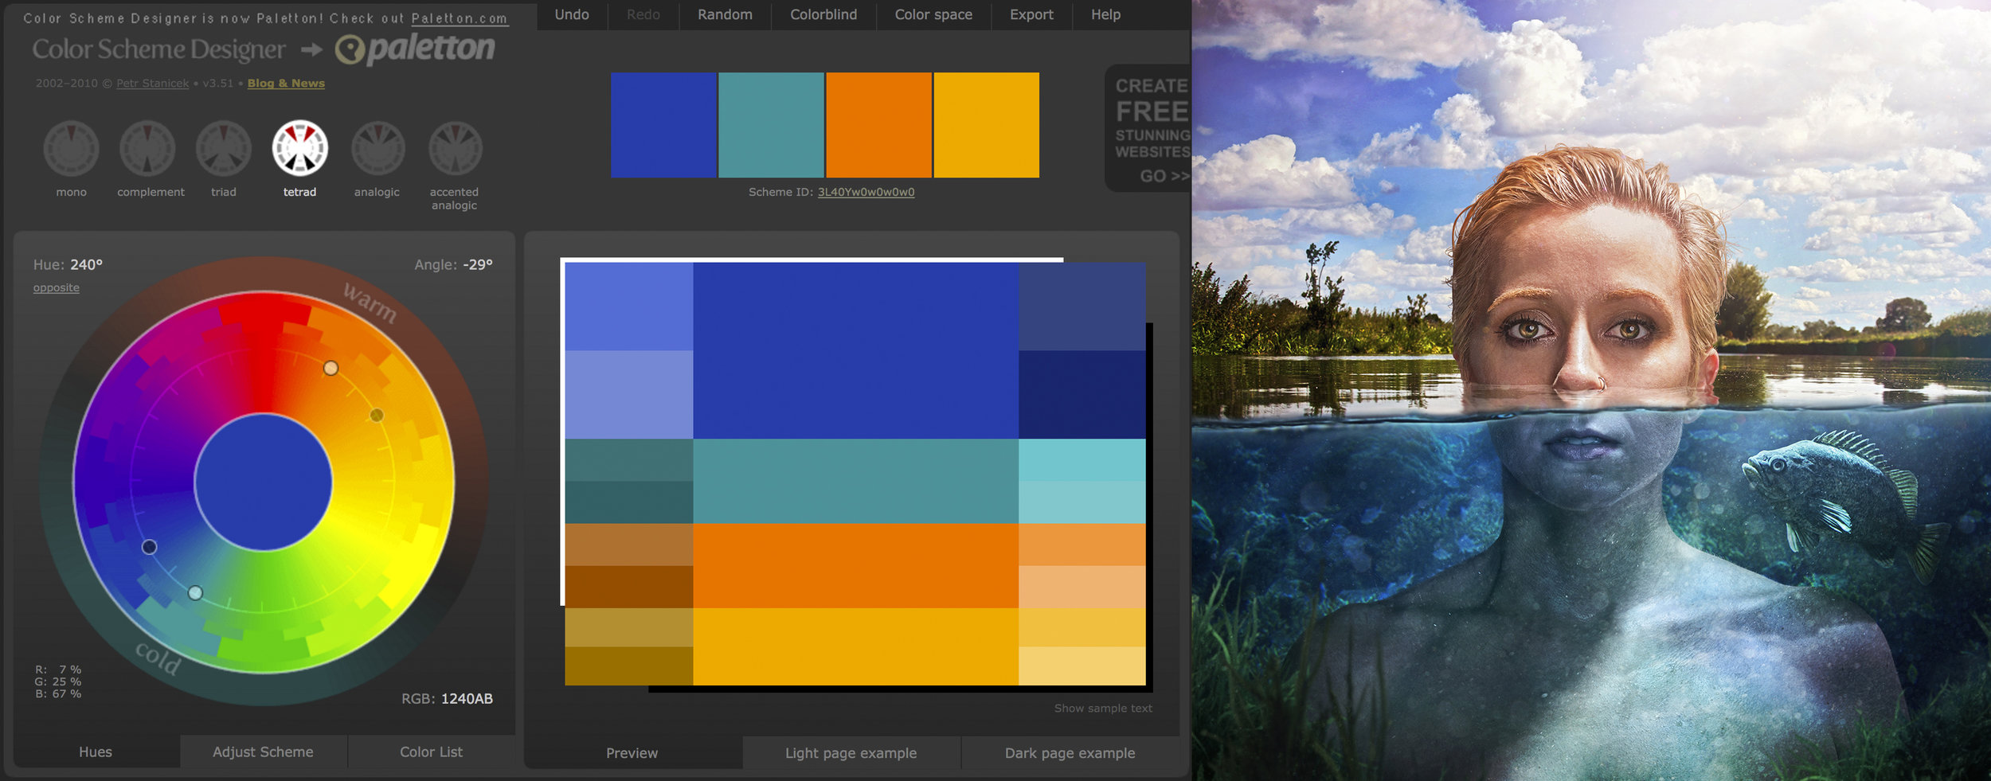Click the Redo menu item
This screenshot has height=781, width=1991.
click(x=643, y=15)
